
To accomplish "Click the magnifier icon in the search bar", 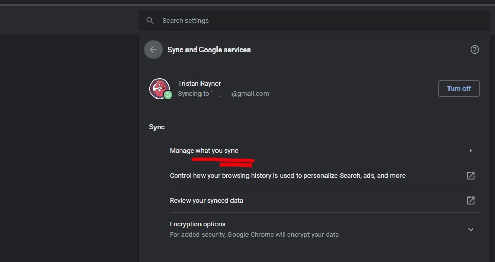I will click(x=150, y=21).
